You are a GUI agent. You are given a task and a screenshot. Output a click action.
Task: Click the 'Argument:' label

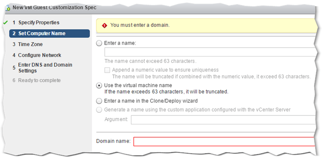116,120
